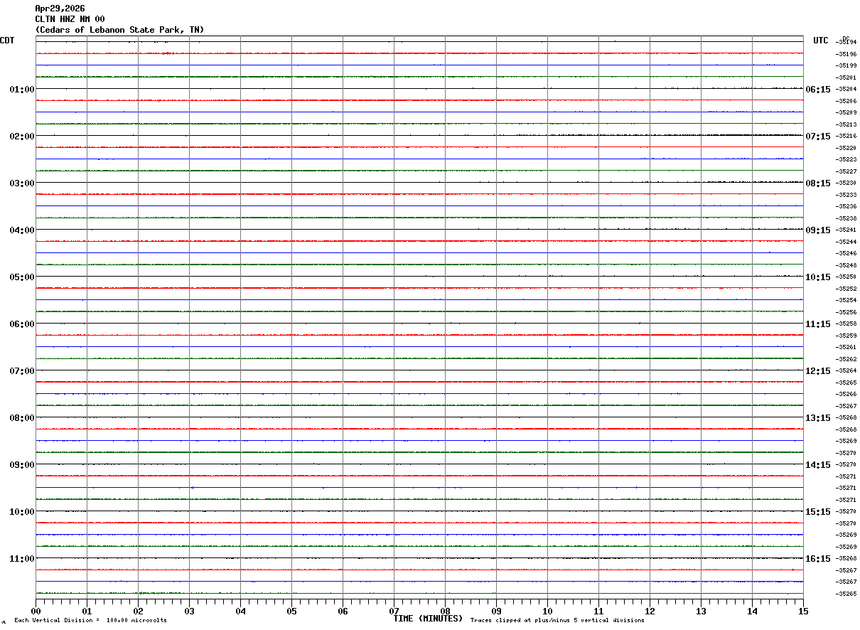The height and width of the screenshot is (630, 860).
Task: Click the '09:00' CDT time label
Action: tap(22, 465)
